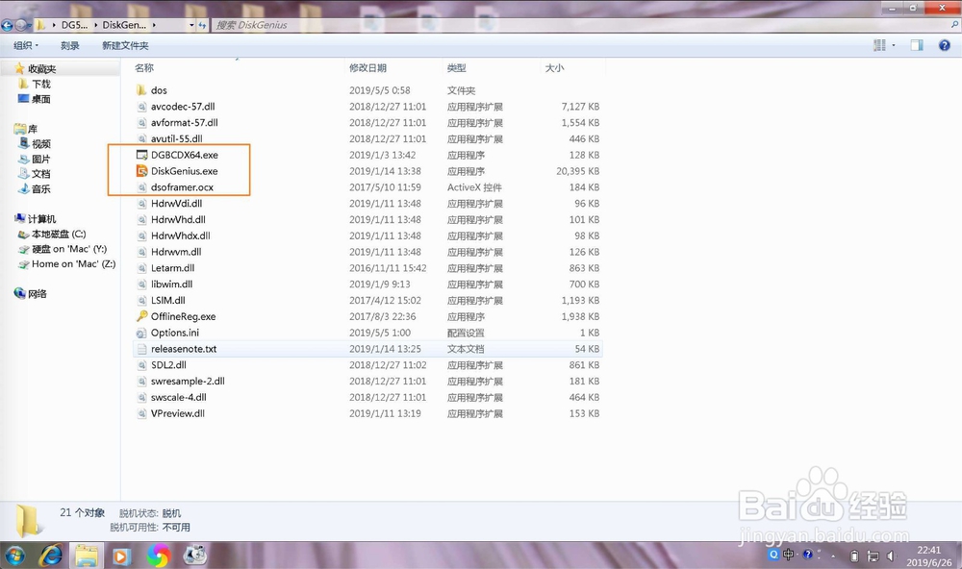This screenshot has width=962, height=569.
Task: Open the 组织 dropdown menu
Action: point(26,45)
